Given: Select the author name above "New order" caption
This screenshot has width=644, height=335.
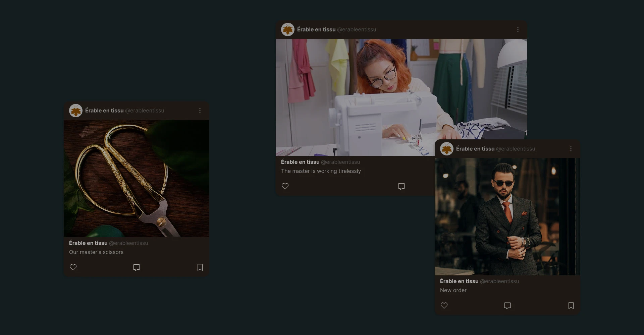Looking at the screenshot, I should click(459, 281).
